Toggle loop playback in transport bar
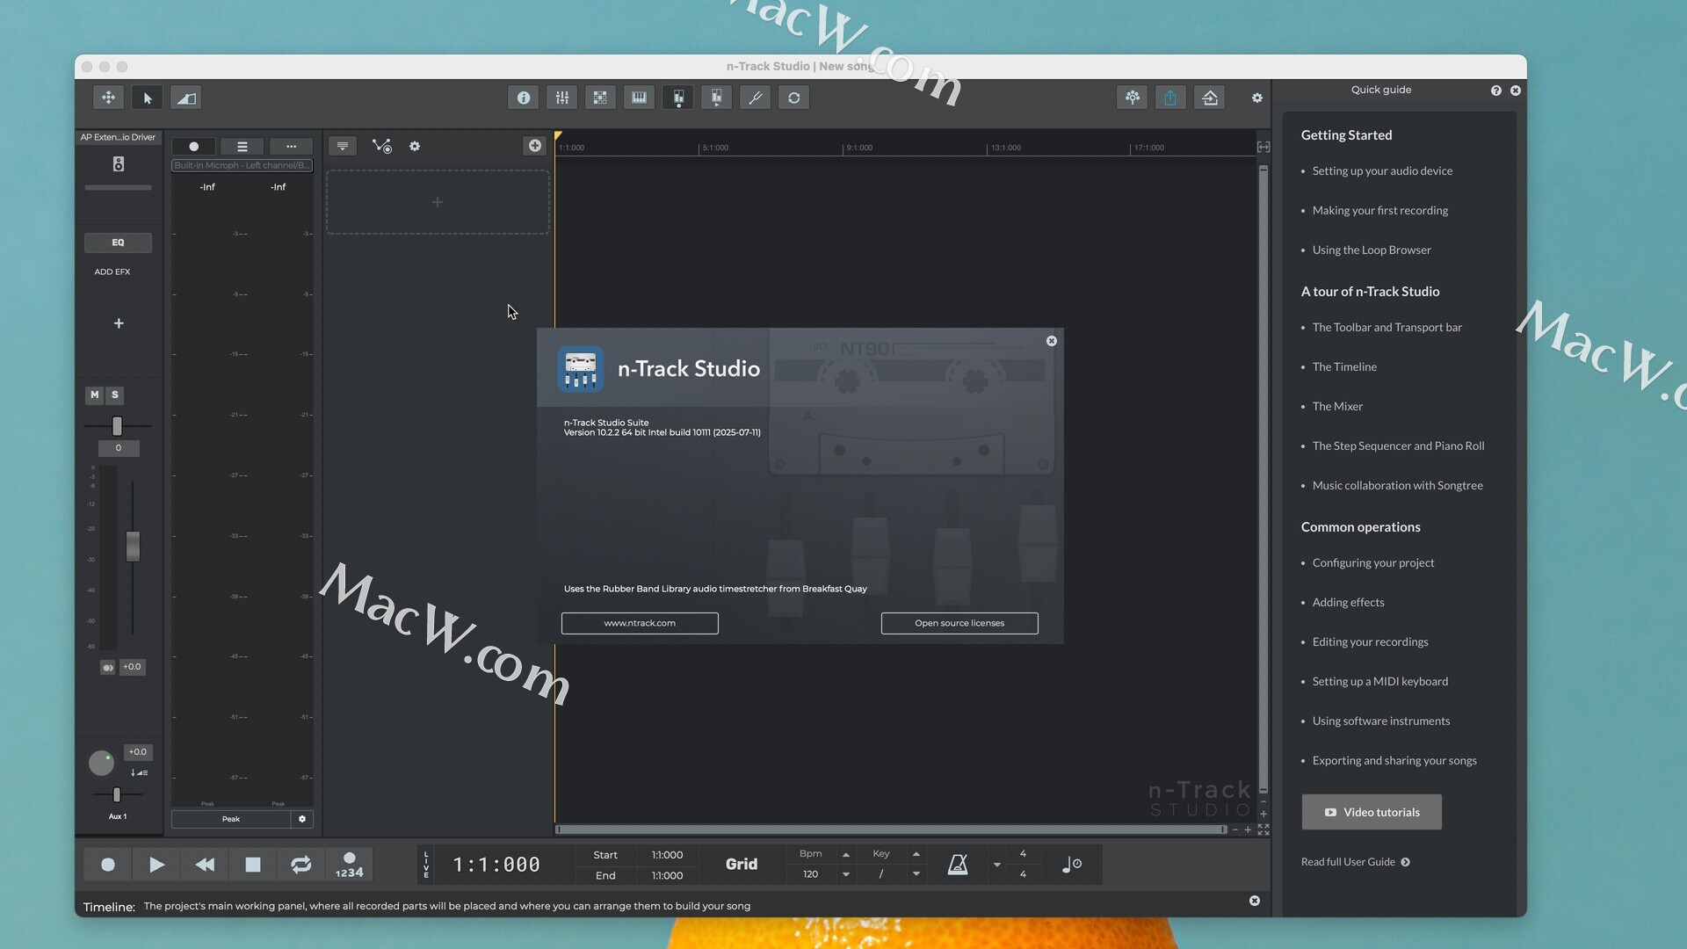Viewport: 1687px width, 949px height. coord(301,865)
